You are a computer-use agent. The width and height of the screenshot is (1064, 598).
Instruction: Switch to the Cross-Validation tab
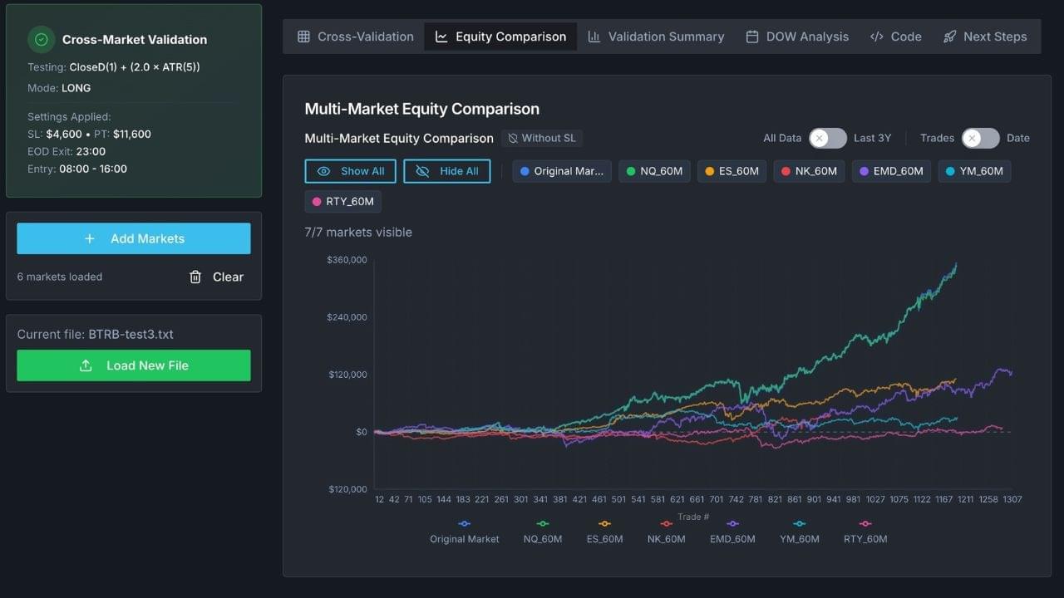[355, 37]
